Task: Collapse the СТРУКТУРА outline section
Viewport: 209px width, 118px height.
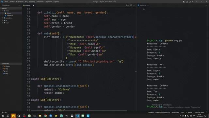Action: tap(11, 64)
